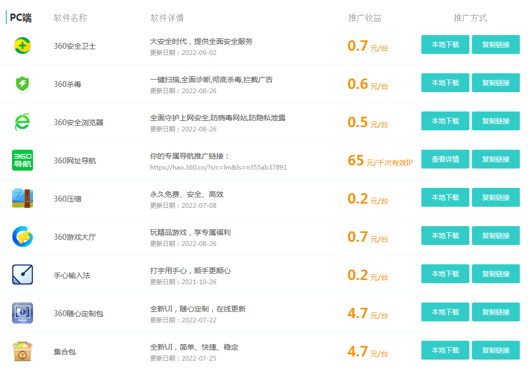Download 360杀毒 via 本地下载

445,83
